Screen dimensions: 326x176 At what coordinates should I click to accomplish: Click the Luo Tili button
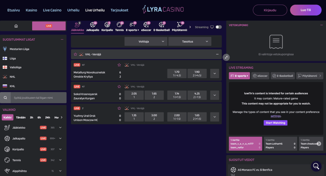pos(306,10)
